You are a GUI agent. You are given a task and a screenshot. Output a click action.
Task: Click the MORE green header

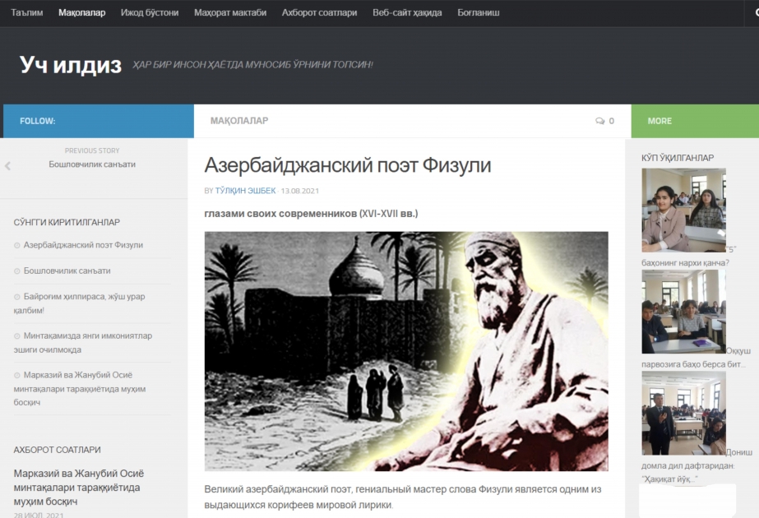click(x=695, y=121)
